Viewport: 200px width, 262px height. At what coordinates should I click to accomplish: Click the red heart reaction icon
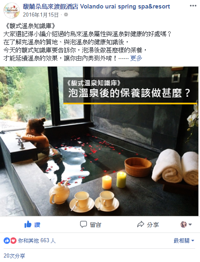click(13, 241)
